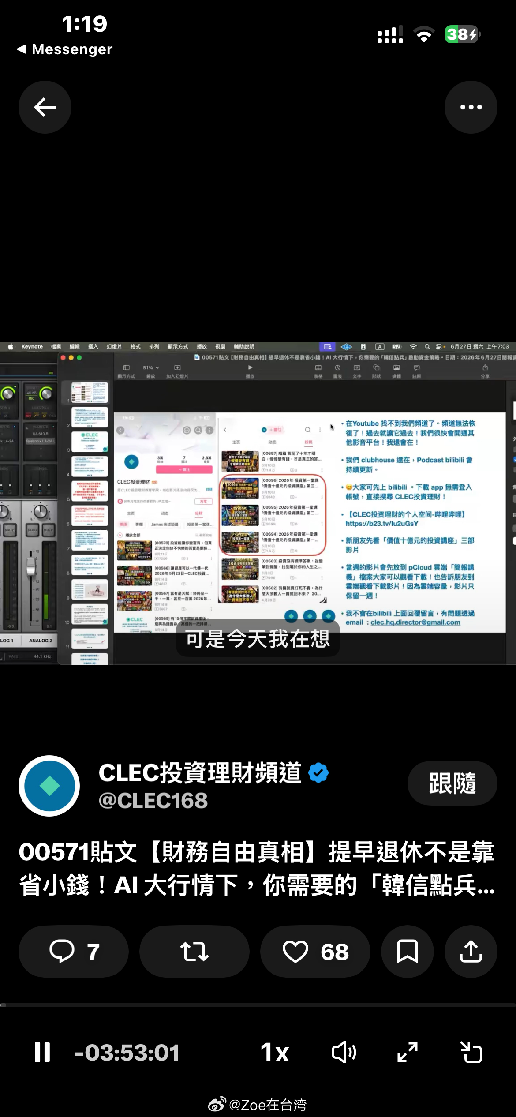The height and width of the screenshot is (1117, 516).
Task: Seek along the video progress bar
Action: coord(258,1005)
